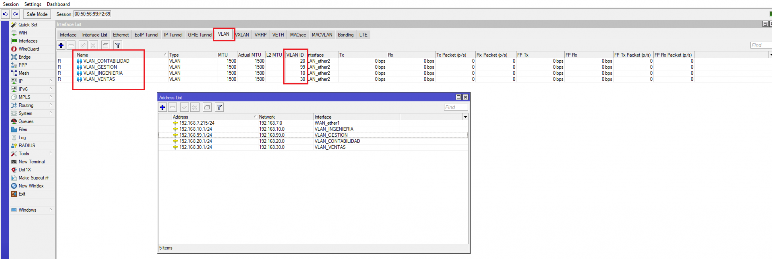The image size is (772, 259).
Task: Open the Settings menu
Action: (33, 4)
